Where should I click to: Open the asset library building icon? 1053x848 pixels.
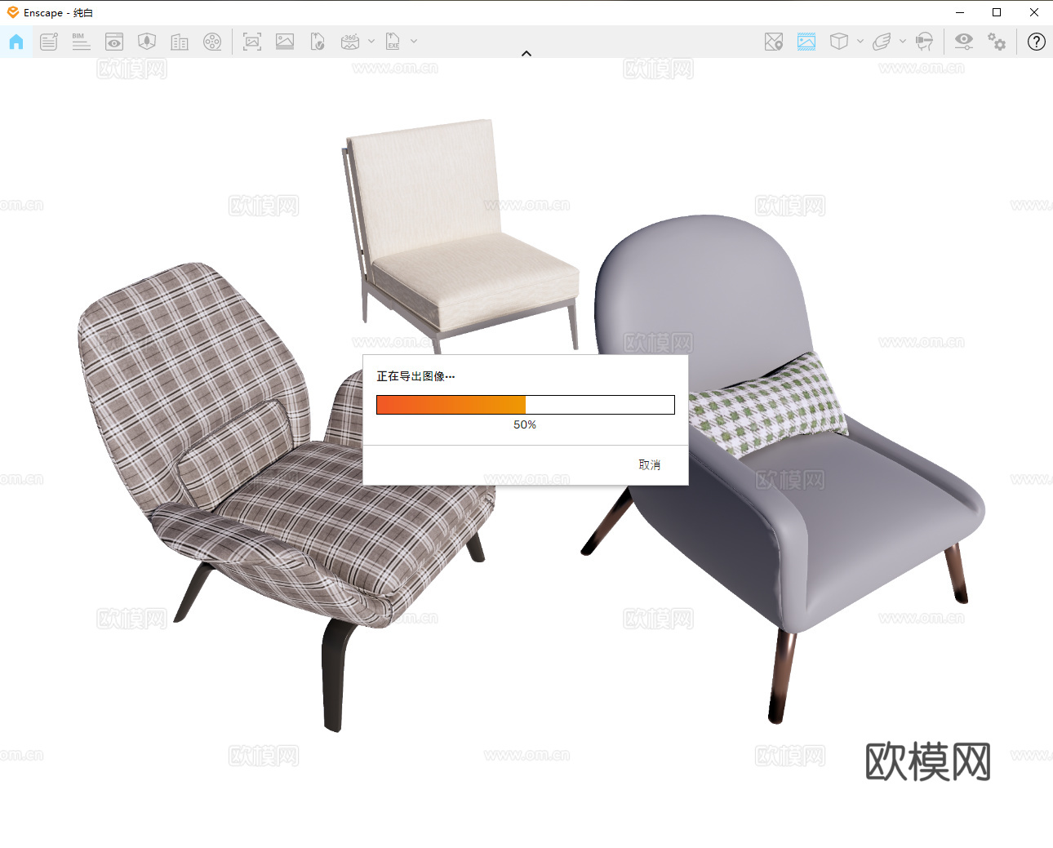(x=180, y=42)
